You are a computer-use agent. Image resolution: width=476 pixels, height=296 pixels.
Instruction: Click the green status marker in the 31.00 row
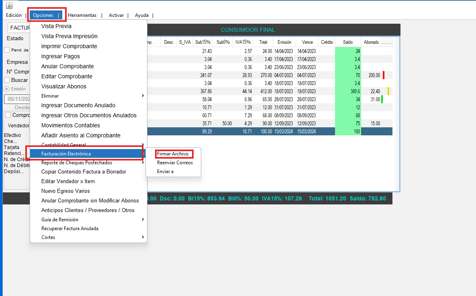382,99
